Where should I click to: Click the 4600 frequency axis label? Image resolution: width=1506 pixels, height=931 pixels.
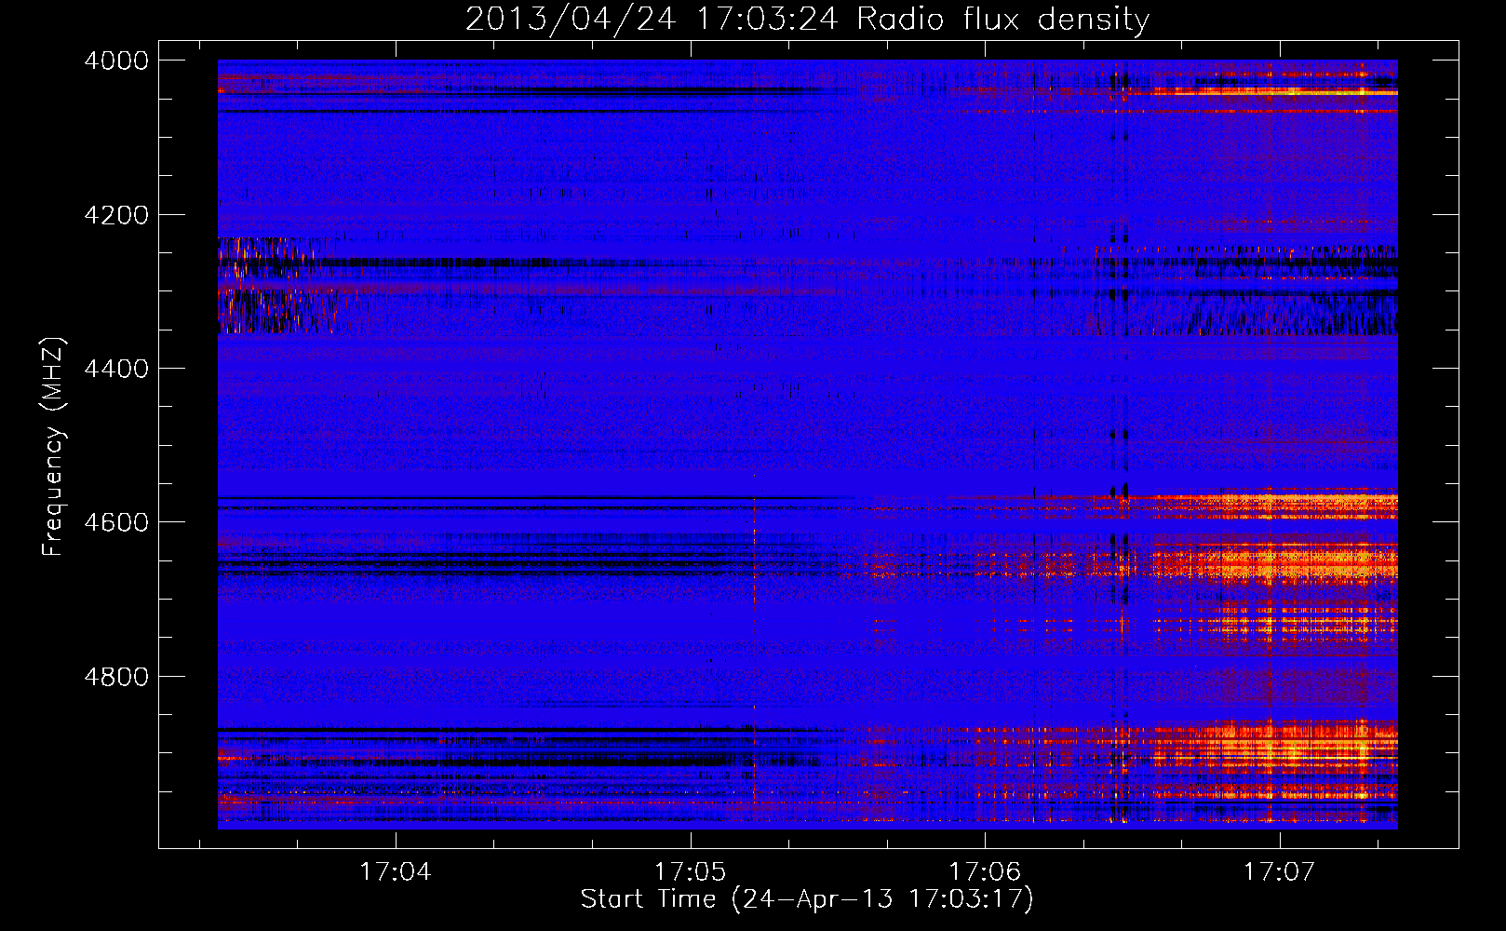[x=116, y=522]
